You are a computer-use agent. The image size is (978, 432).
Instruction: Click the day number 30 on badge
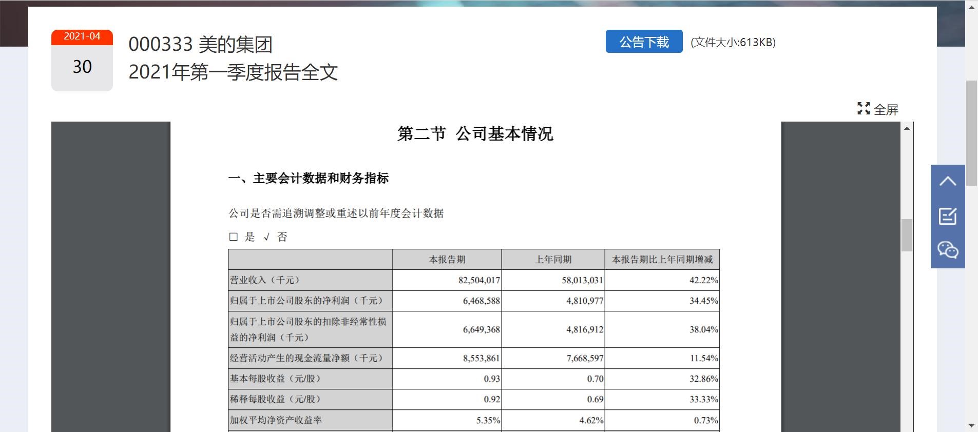coord(82,67)
